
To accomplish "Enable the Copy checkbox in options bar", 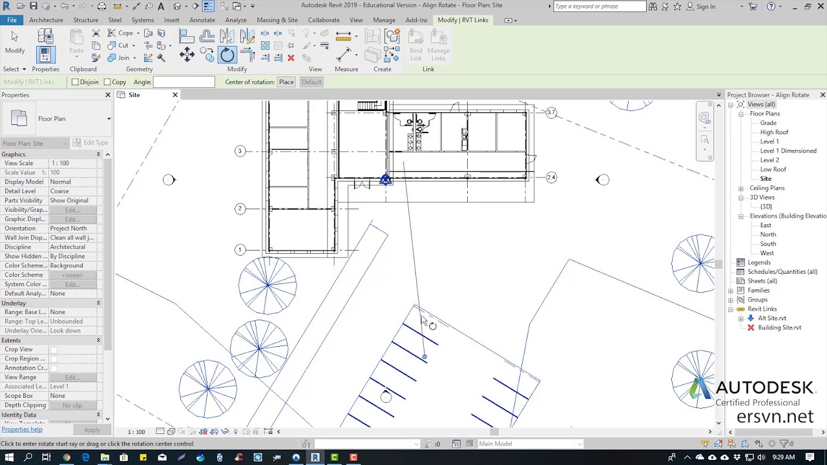I will click(107, 82).
